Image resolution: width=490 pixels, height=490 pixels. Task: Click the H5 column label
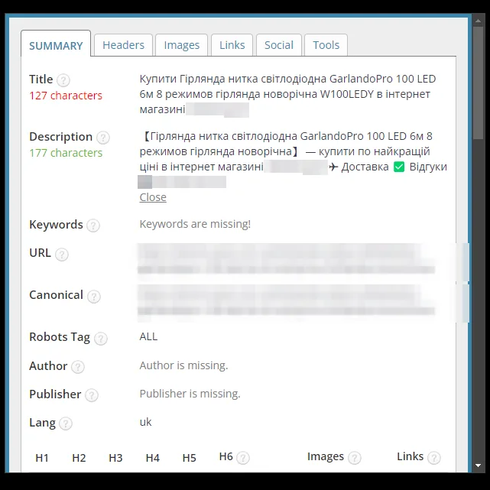click(x=189, y=458)
